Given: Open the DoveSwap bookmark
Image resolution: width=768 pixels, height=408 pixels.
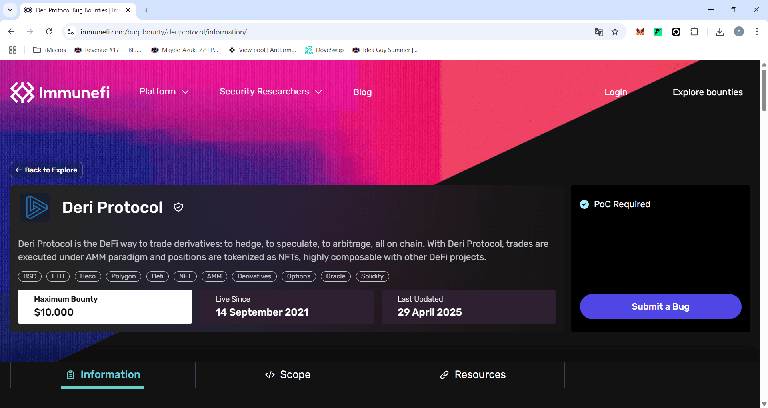Looking at the screenshot, I should [324, 50].
